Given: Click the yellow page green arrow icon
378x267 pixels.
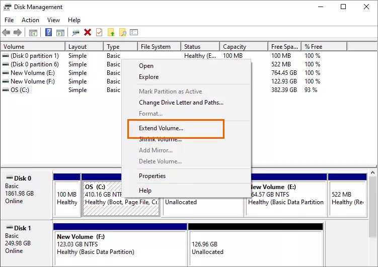Looking at the screenshot, I should tap(111, 33).
